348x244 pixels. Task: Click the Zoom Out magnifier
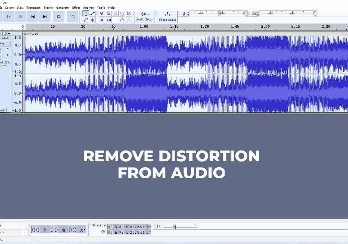[108, 14]
